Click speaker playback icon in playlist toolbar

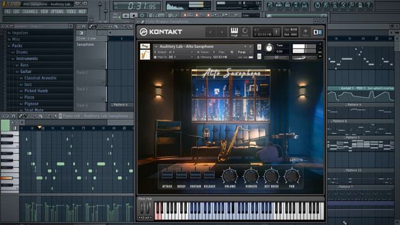coord(130,26)
